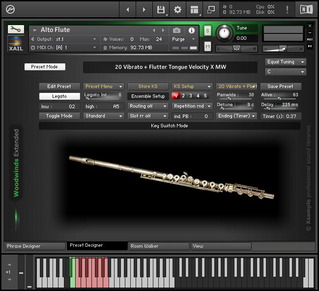The height and width of the screenshot is (291, 319).
Task: Click the ind. PB value field
Action: [192, 116]
